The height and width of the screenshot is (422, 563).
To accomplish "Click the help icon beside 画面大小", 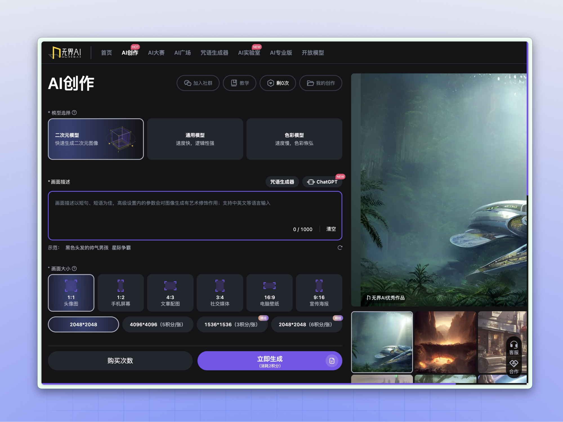I will tap(74, 269).
